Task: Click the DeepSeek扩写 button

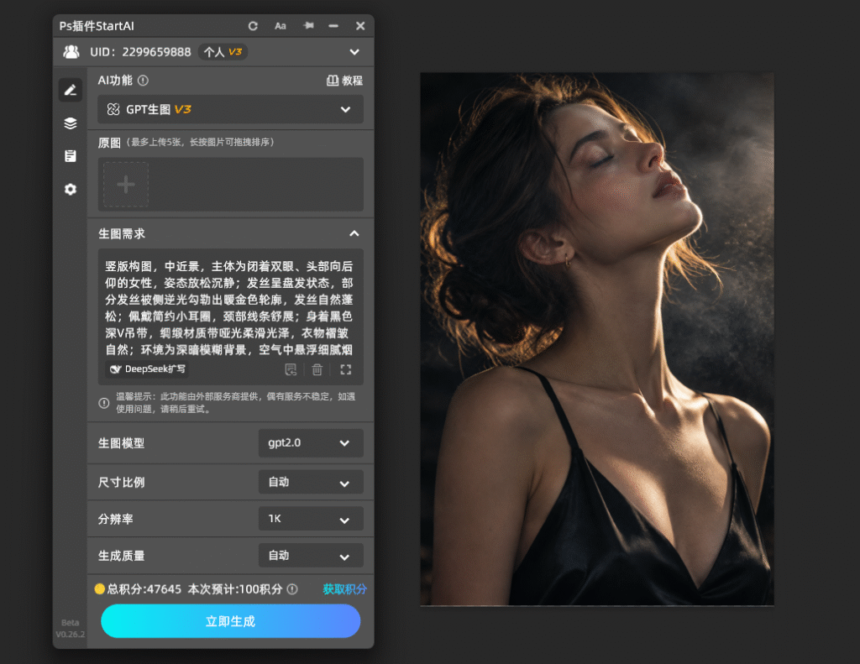Action: [147, 369]
